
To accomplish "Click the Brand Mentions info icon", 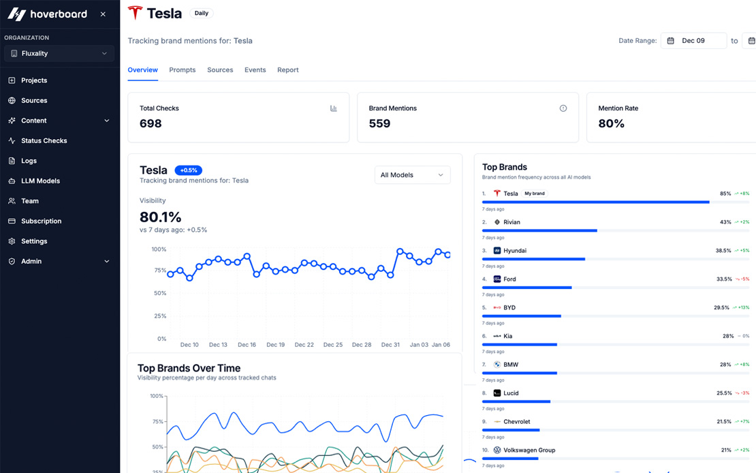I will pos(563,108).
